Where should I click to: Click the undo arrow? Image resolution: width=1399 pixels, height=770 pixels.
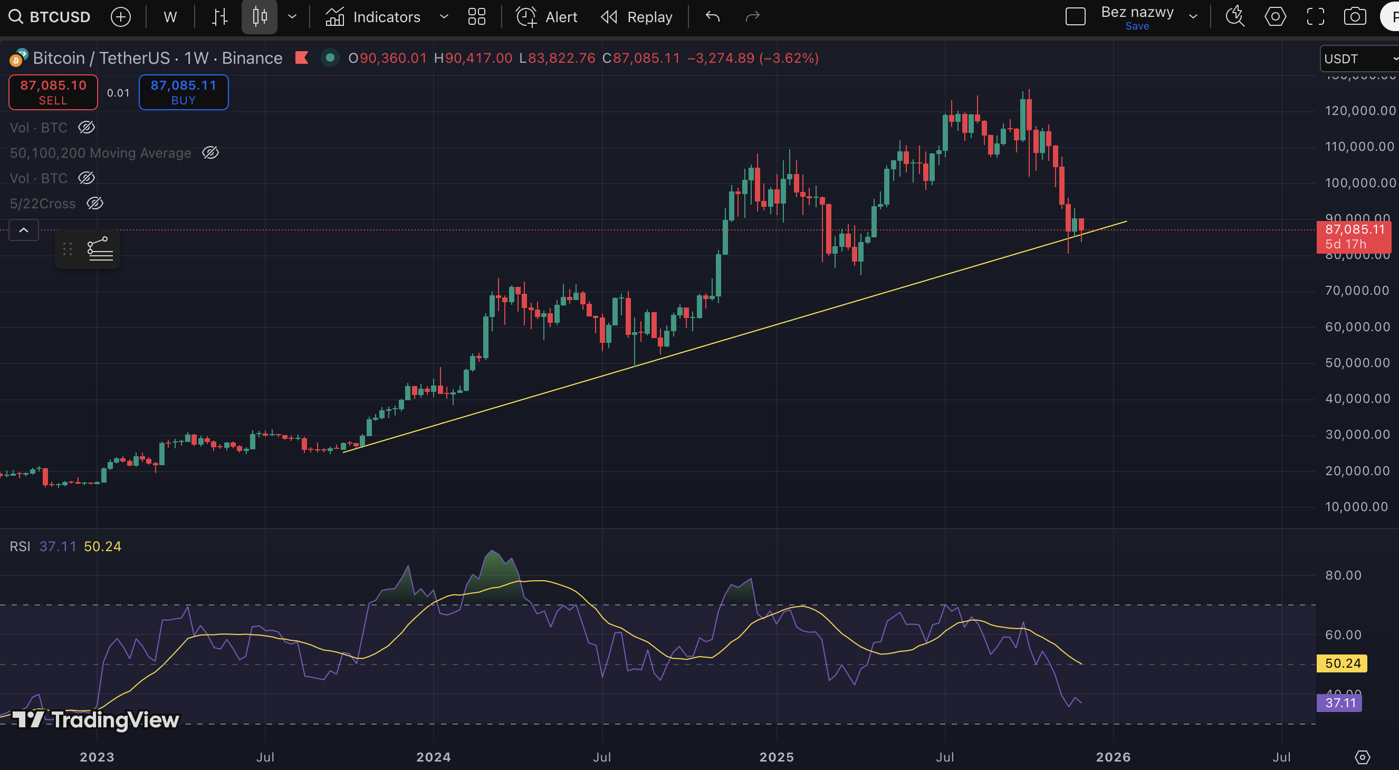713,17
